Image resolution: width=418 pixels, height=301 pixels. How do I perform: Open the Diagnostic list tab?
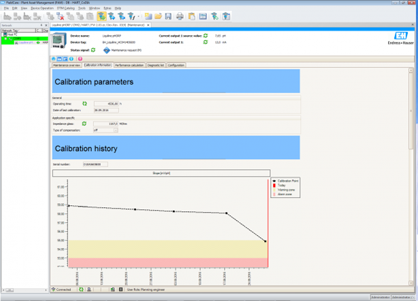tap(156, 65)
